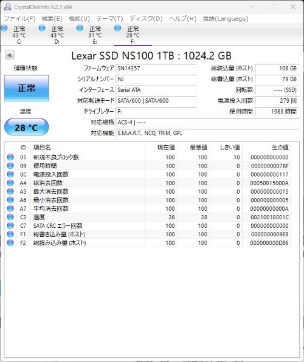Click status orb for attribute A4
This screenshot has height=362, width=304.
coord(10,183)
